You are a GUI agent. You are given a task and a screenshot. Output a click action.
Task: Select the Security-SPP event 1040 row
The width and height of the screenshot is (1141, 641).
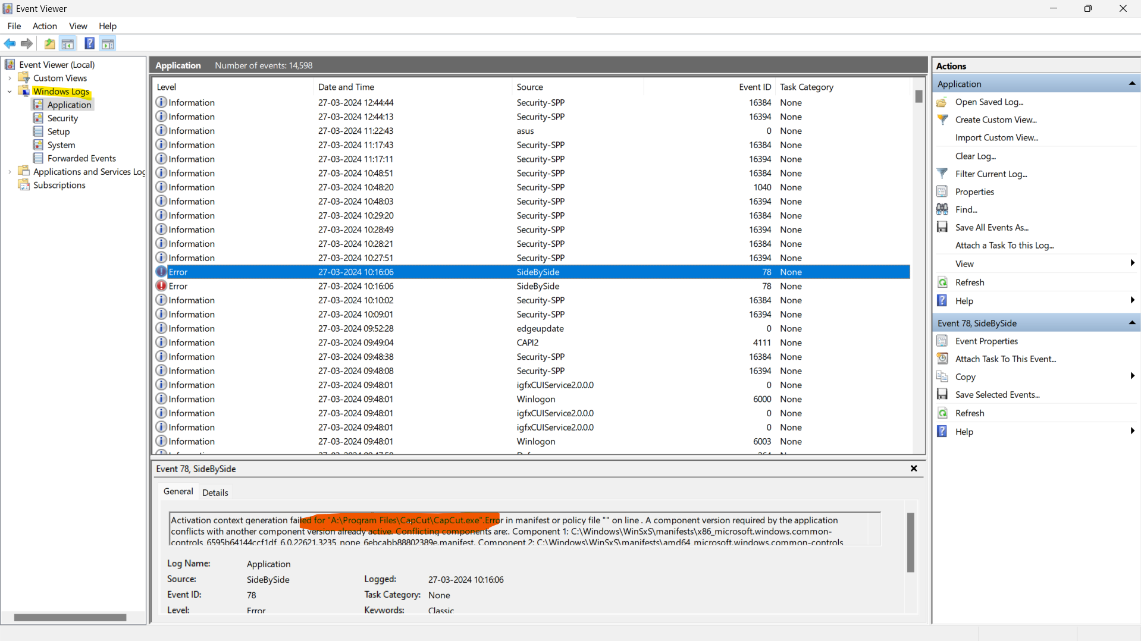532,187
